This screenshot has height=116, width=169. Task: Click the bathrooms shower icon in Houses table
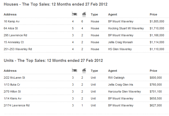click(84, 14)
